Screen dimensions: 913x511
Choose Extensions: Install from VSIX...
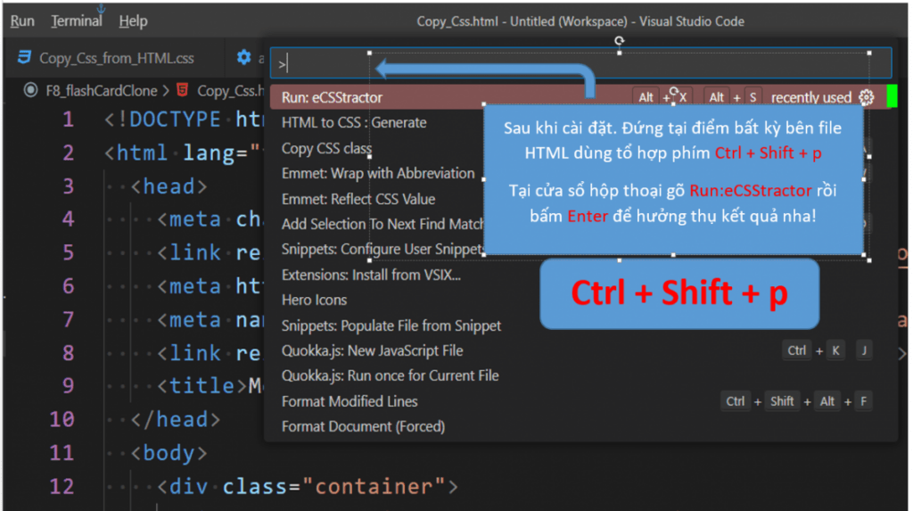tap(371, 275)
